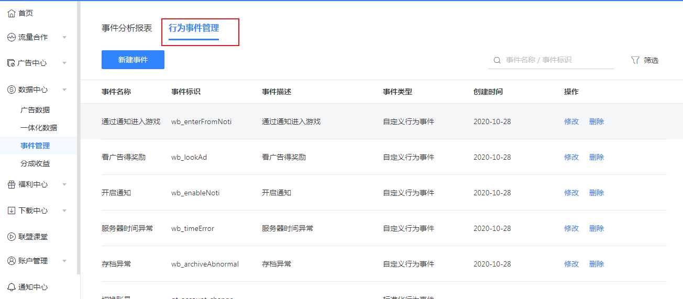683x299 pixels.
Task: Collapse the 数据中心 menu arrow
Action: click(x=64, y=90)
